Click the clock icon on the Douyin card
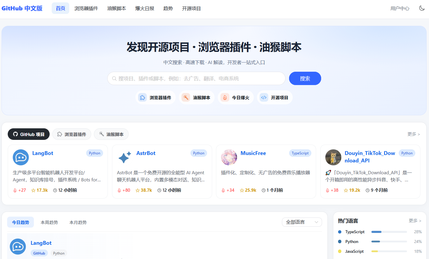Viewport: 429px width, 259px height. [x=368, y=190]
